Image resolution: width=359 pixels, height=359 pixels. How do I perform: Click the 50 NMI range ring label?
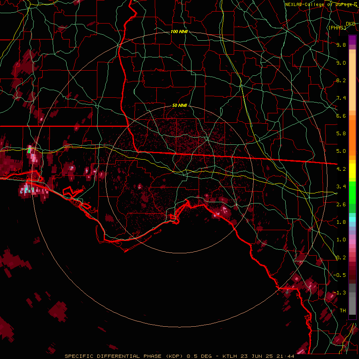[x=179, y=105]
